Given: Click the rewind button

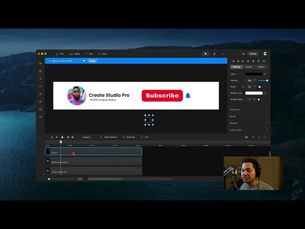Looking at the screenshot, I should coord(68,137).
